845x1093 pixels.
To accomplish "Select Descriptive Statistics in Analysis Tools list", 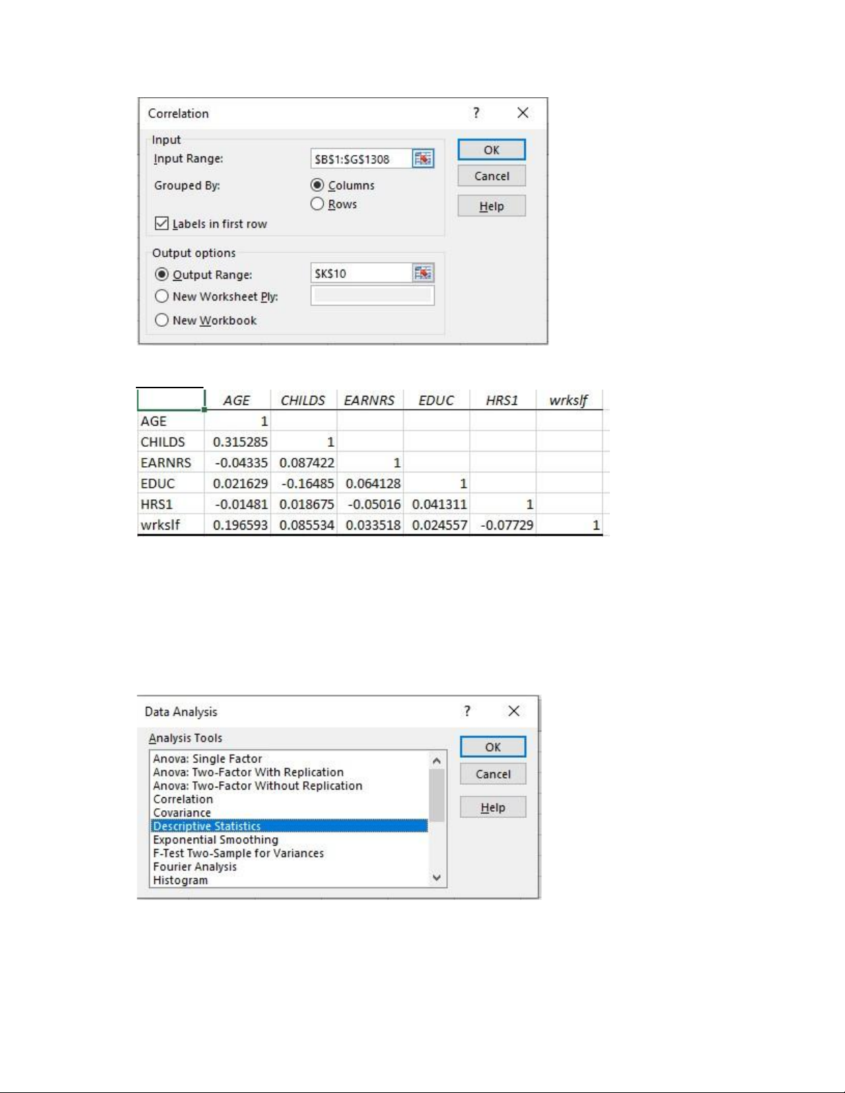I will click(207, 826).
